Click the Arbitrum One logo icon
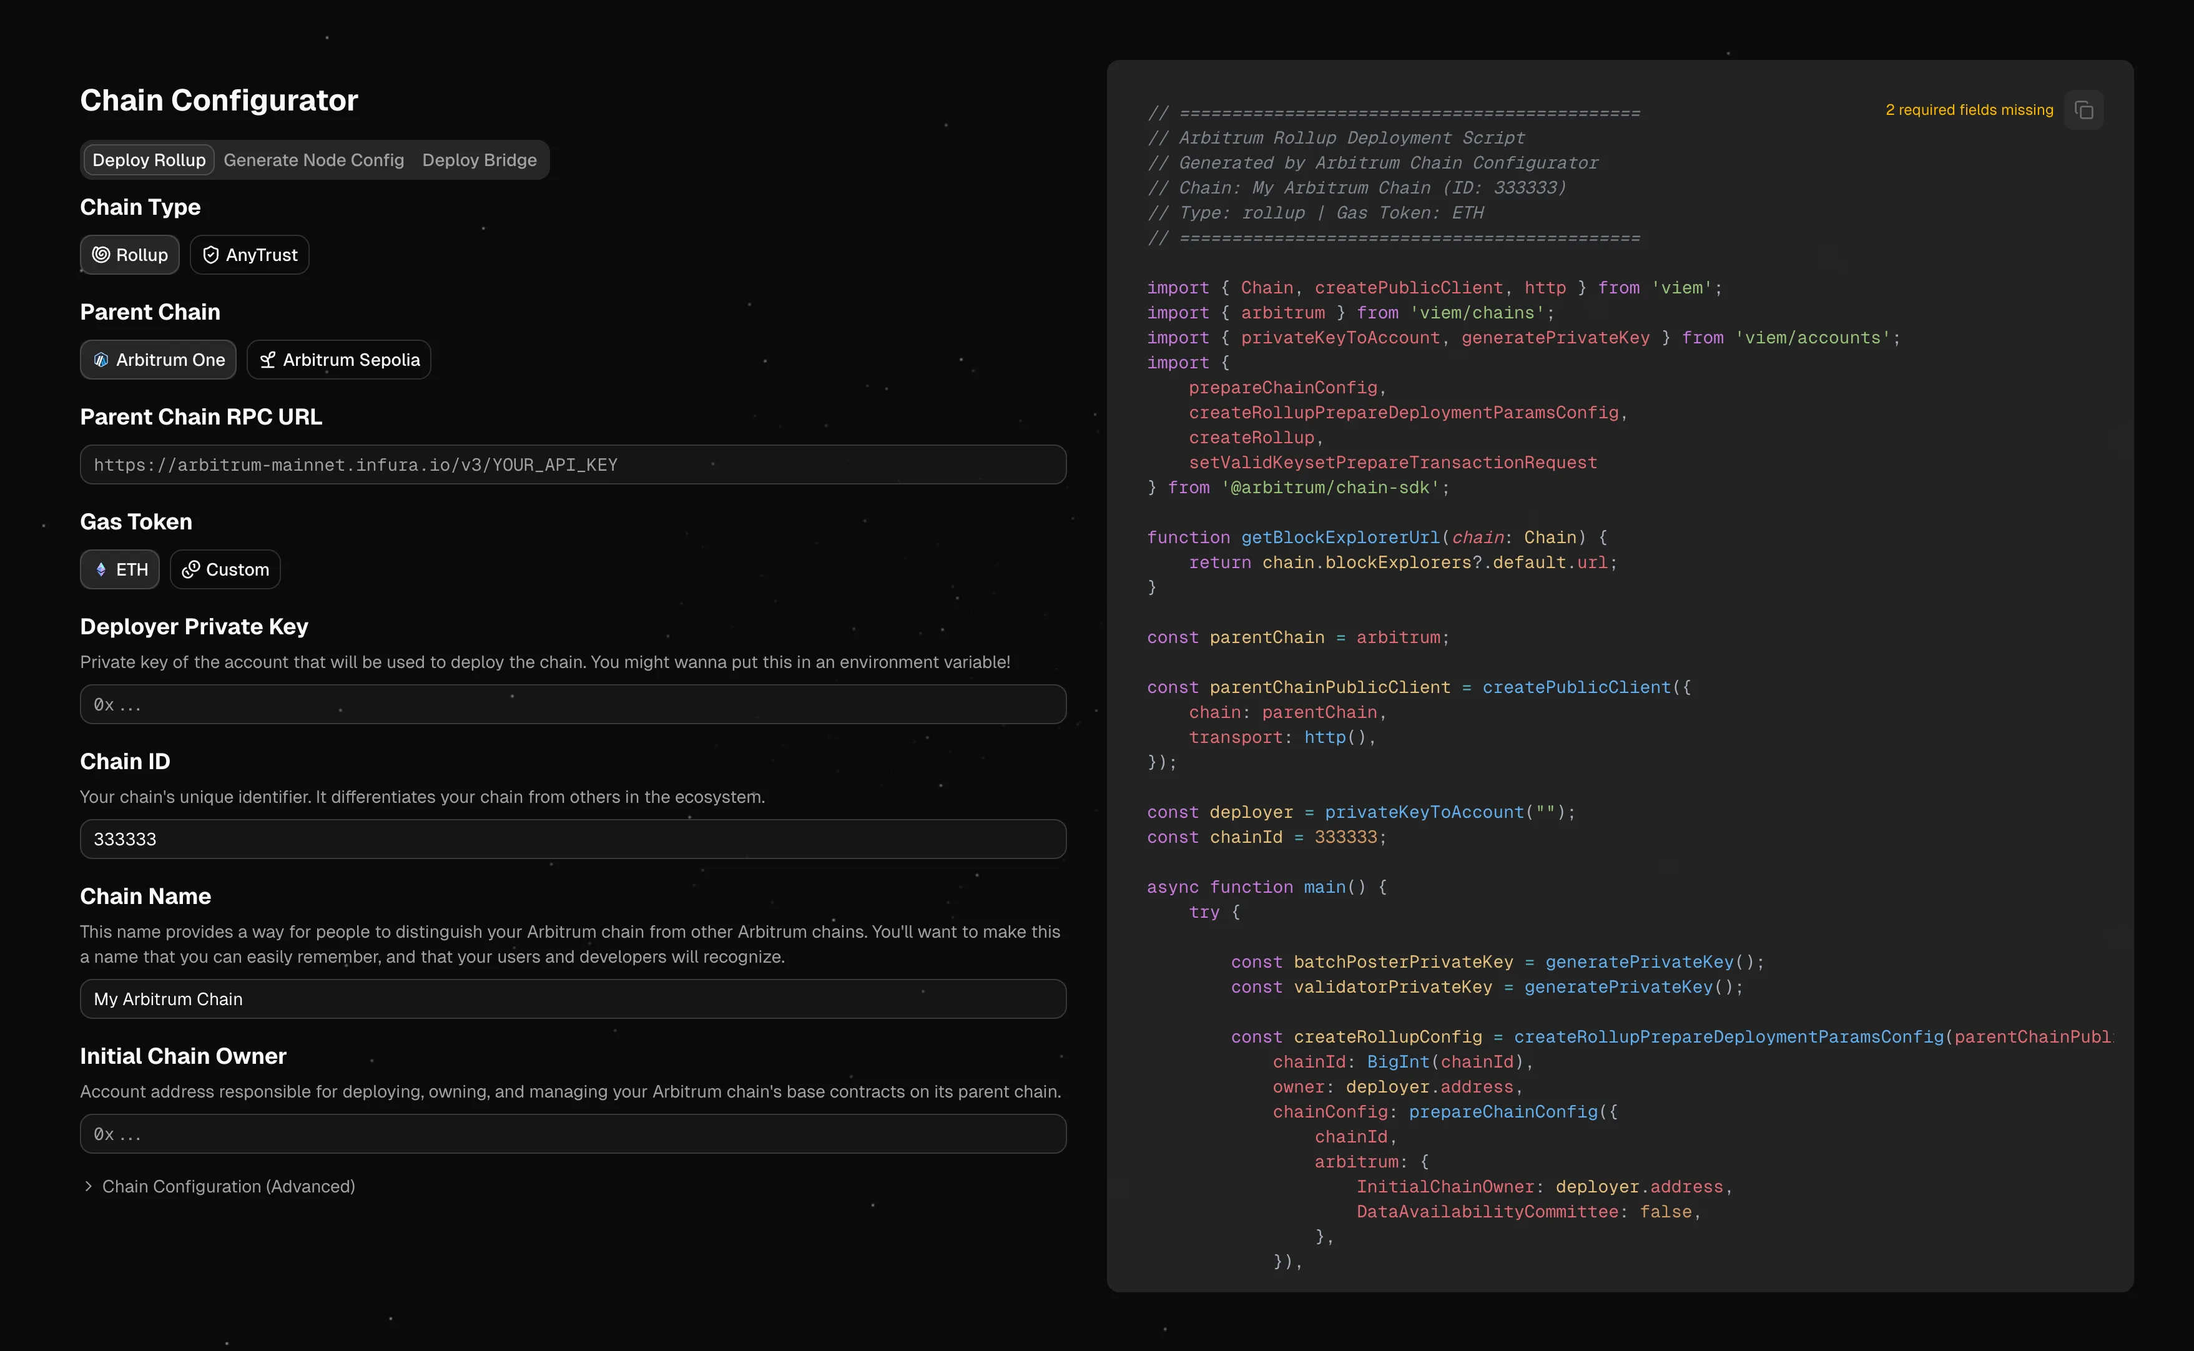Viewport: 2194px width, 1351px height. pos(101,359)
